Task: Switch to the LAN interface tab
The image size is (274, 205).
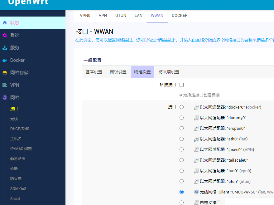Action: (x=138, y=16)
